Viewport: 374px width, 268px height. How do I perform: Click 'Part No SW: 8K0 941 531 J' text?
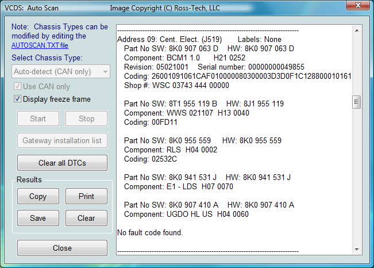[x=170, y=177]
